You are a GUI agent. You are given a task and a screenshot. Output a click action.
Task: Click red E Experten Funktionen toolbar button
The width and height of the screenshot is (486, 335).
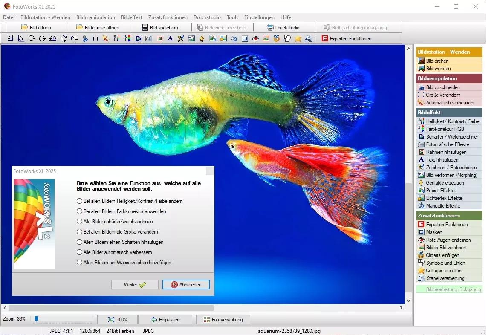point(347,39)
